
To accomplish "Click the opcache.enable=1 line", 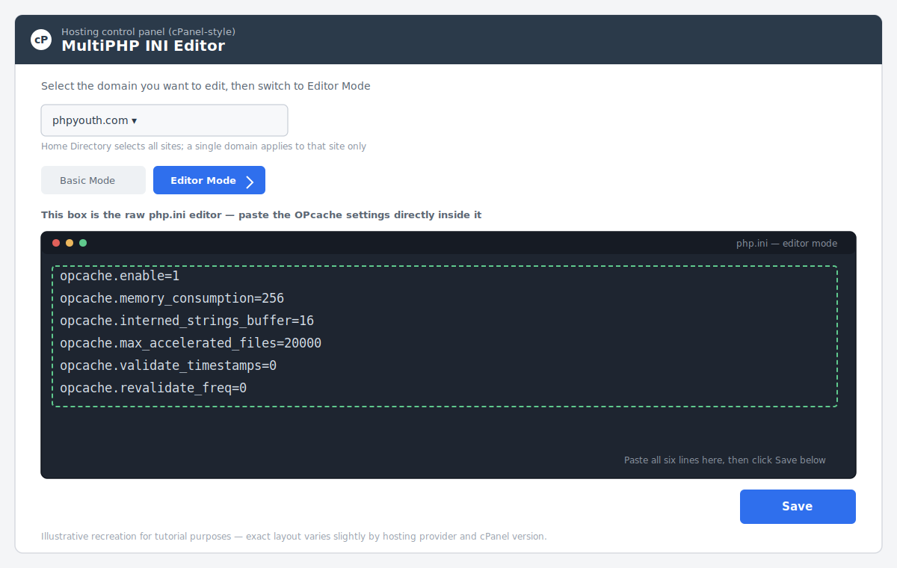I will (x=120, y=276).
